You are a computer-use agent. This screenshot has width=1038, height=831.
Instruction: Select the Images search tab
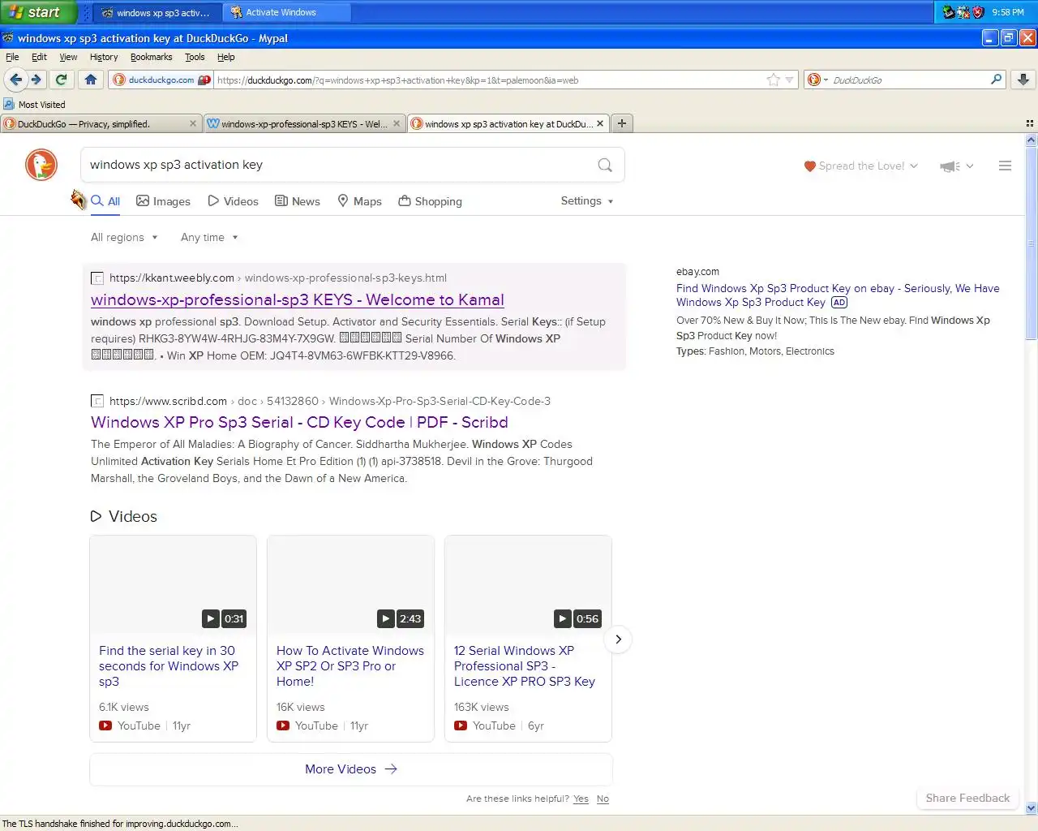pos(163,201)
